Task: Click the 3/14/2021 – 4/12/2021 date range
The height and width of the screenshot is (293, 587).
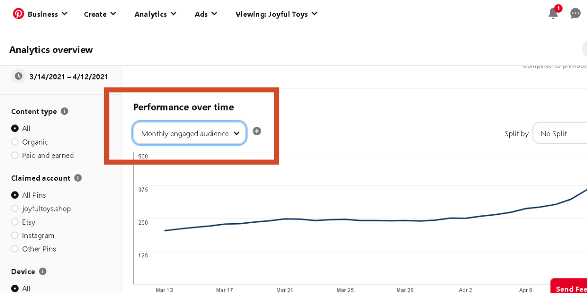Action: [x=68, y=77]
